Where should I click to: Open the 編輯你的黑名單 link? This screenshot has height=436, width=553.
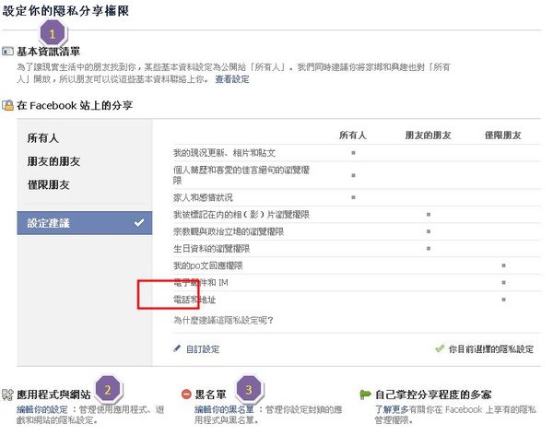(224, 409)
